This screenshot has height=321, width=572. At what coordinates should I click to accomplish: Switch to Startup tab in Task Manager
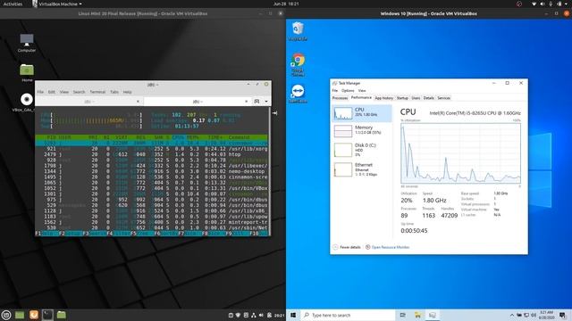tap(402, 98)
